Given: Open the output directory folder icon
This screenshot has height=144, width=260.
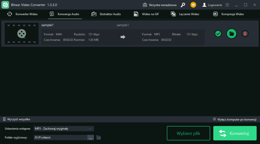Looking at the screenshot, I should coord(99,138).
